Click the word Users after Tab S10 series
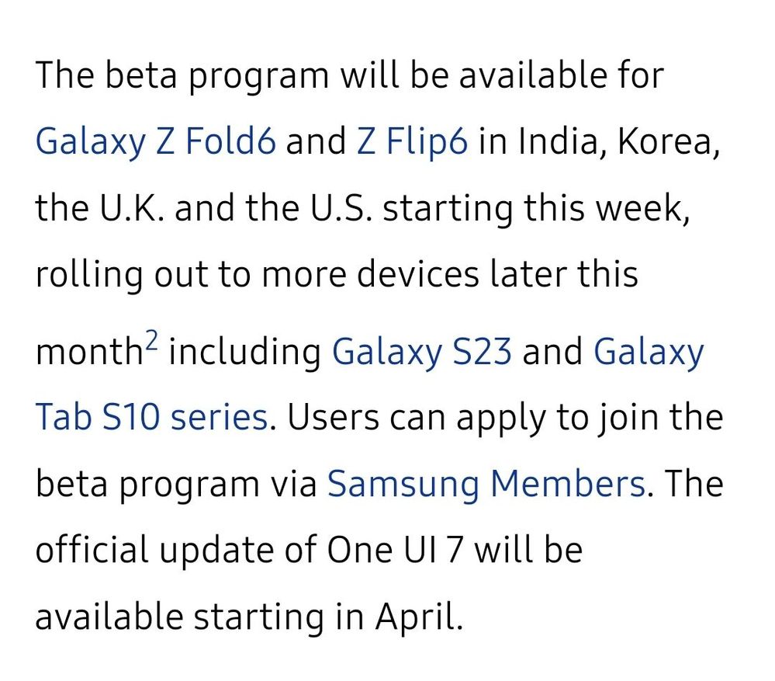 click(333, 417)
